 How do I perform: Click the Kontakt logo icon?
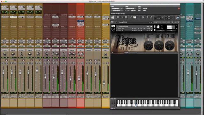113,18
